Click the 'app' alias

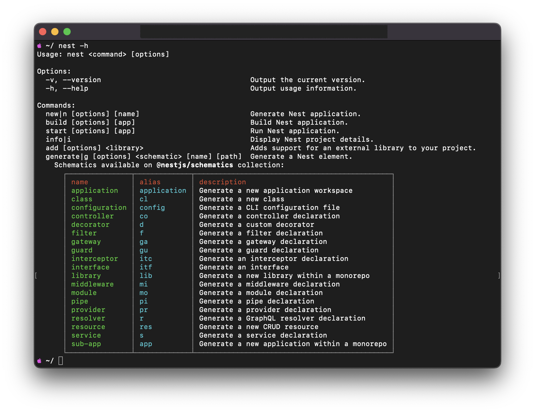[x=146, y=344]
